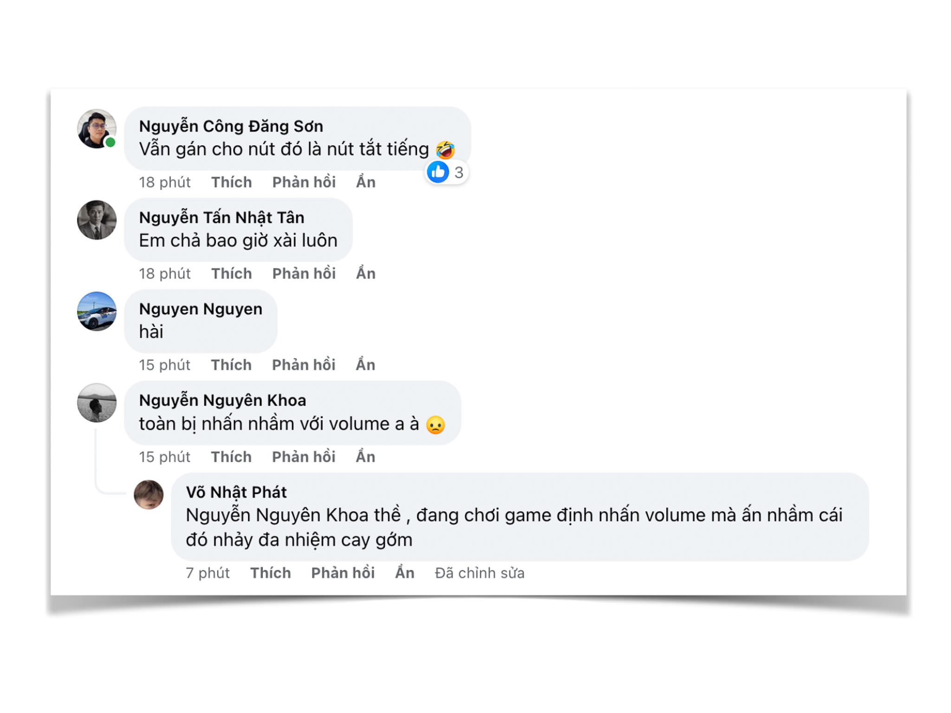951x713 pixels.
Task: Click Nguyen Nguyen's name link
Action: pos(201,309)
